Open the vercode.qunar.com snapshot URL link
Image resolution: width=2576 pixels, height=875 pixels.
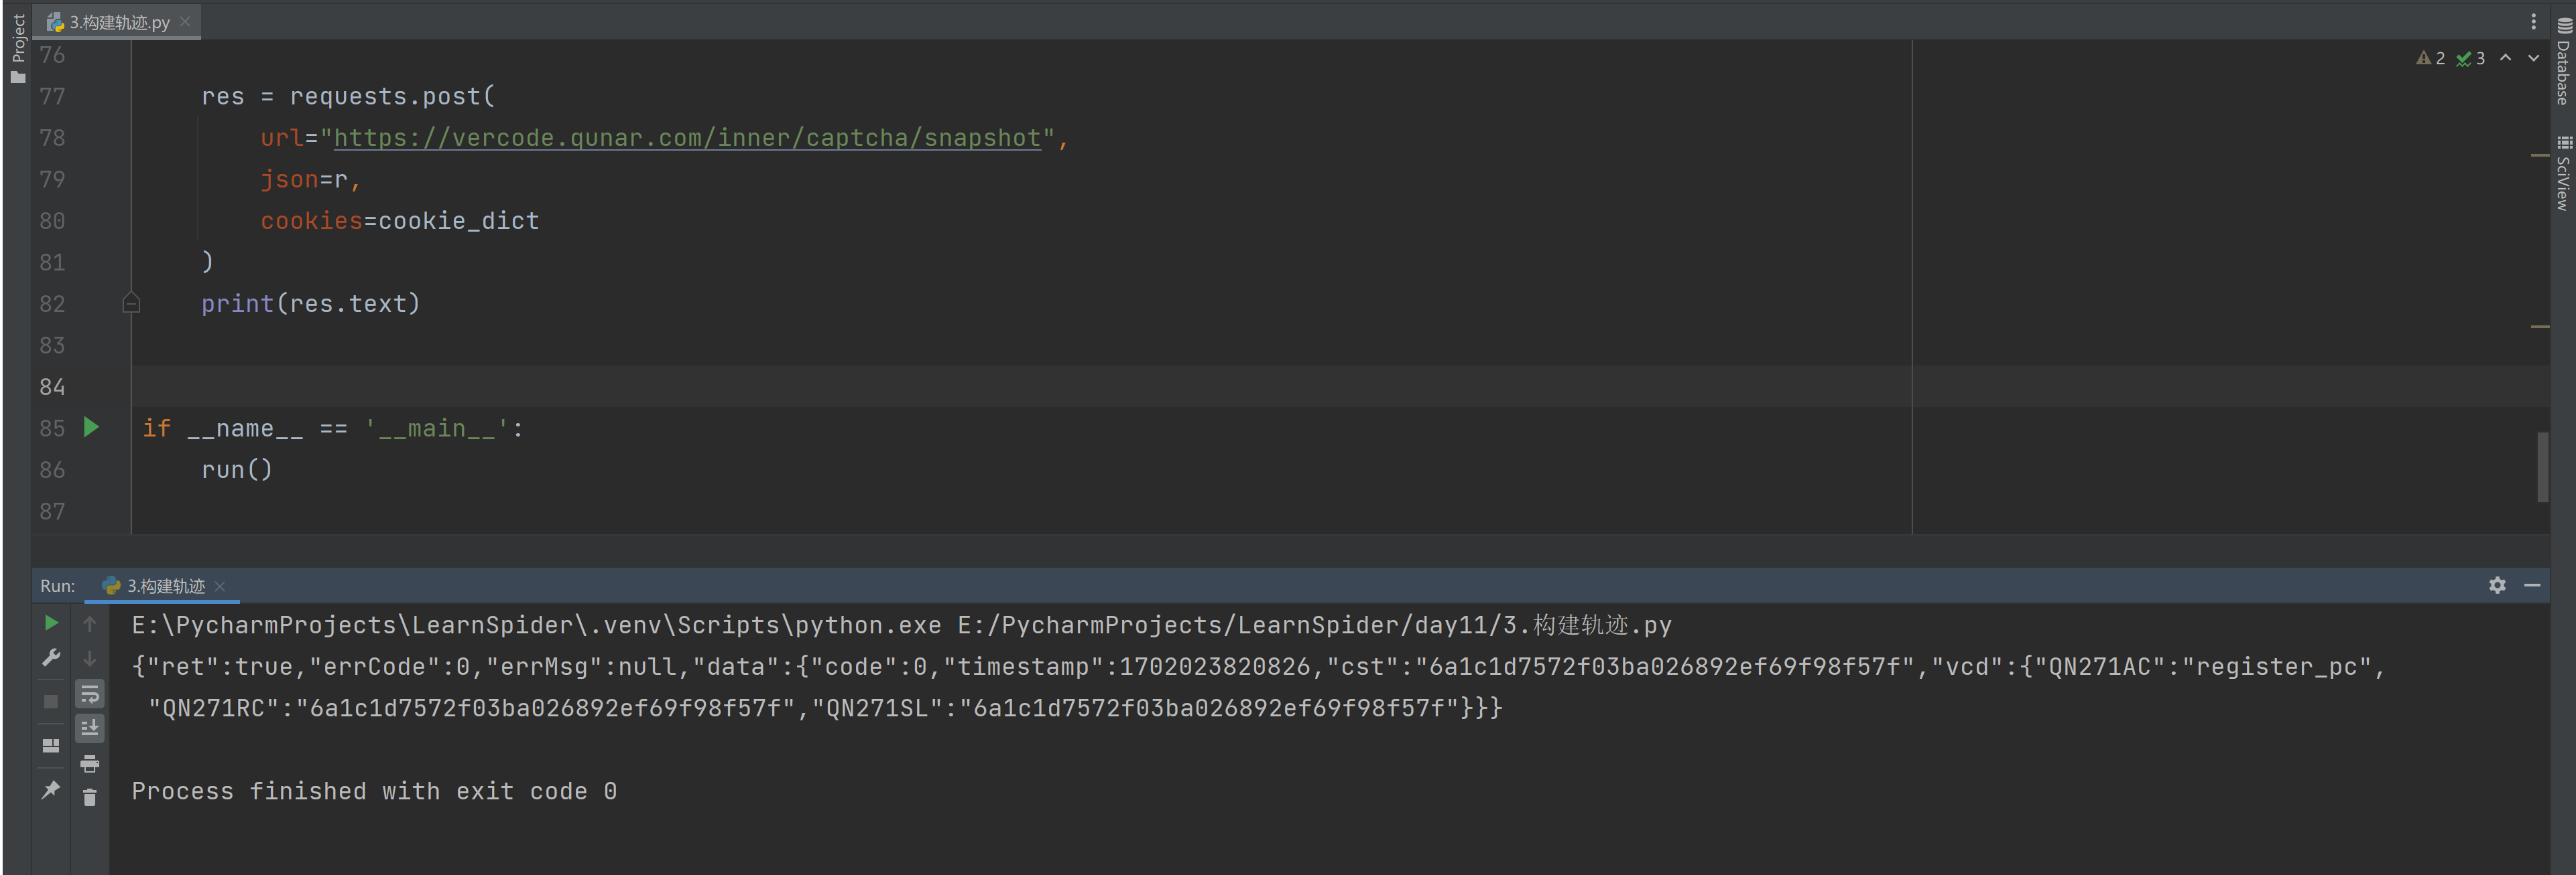[687, 138]
